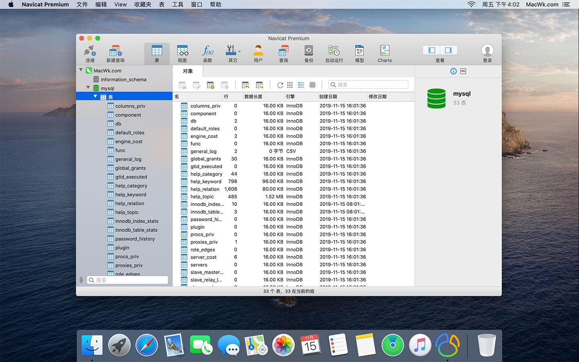
Task: Click the New Table icon in object toolbar
Action: (210, 85)
